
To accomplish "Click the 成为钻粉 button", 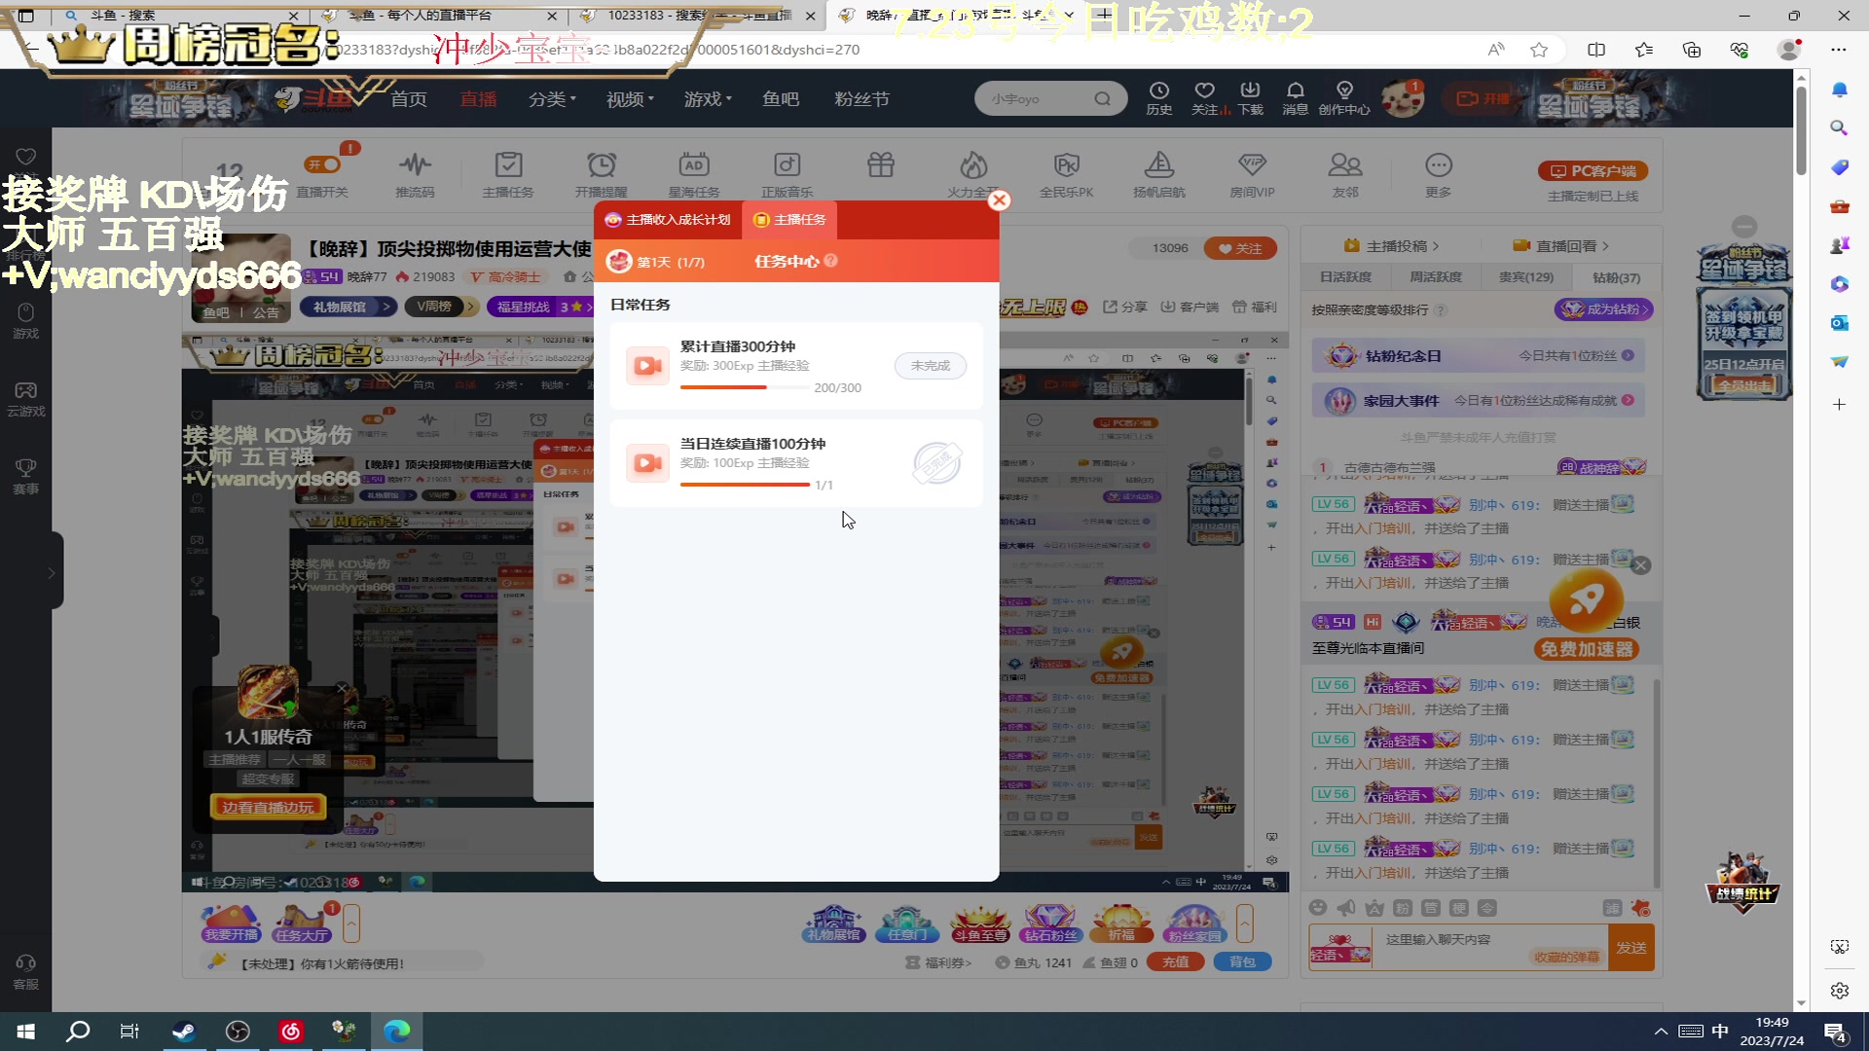I will click(1603, 309).
